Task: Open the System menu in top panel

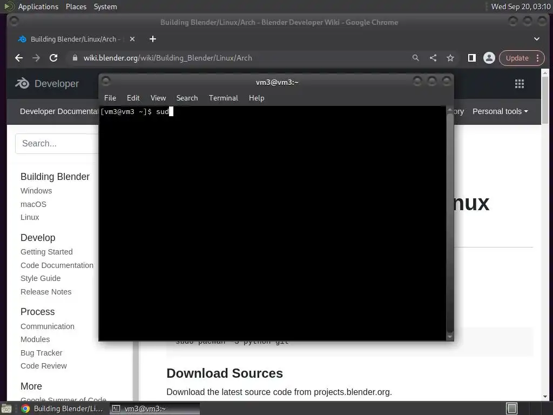Action: (x=105, y=6)
